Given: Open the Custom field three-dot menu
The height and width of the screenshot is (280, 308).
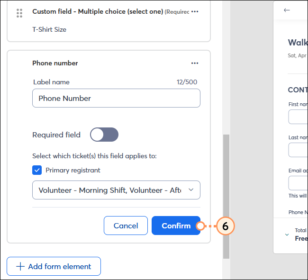Looking at the screenshot, I should [195, 11].
